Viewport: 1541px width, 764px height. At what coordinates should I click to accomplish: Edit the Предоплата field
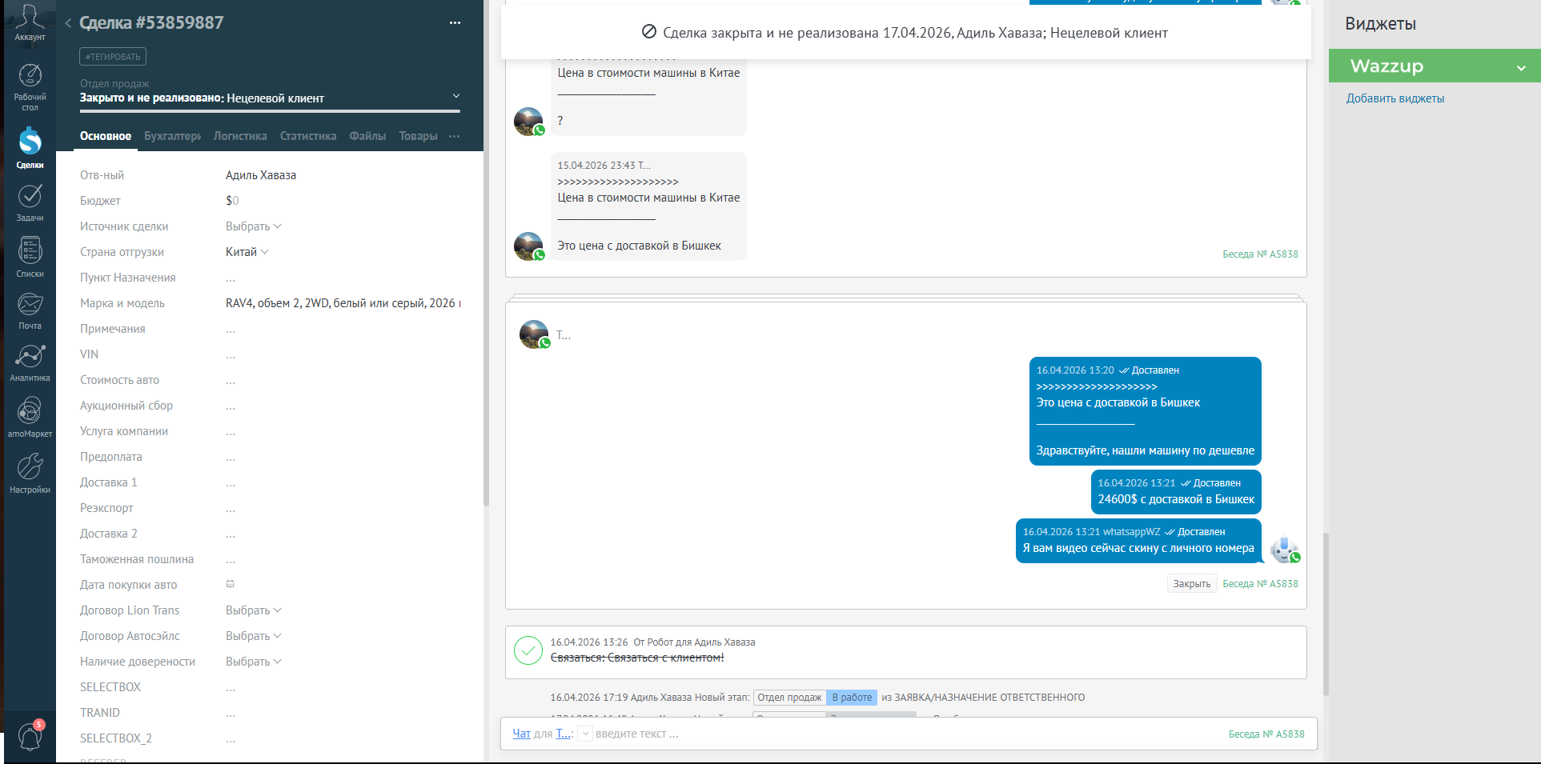click(231, 457)
